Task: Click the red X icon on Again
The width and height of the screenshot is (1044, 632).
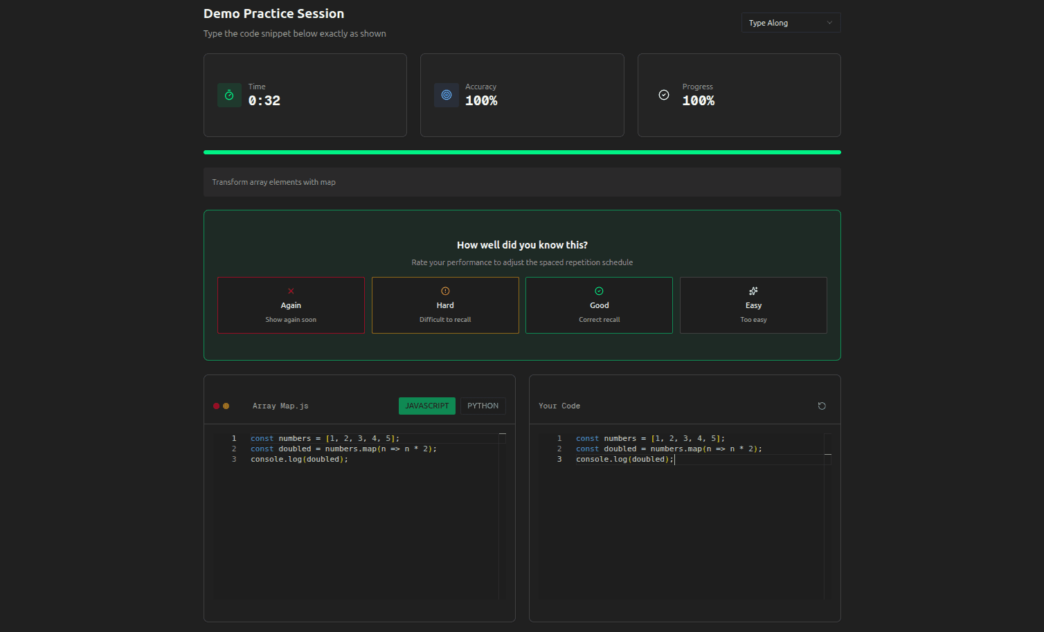Action: pos(291,291)
